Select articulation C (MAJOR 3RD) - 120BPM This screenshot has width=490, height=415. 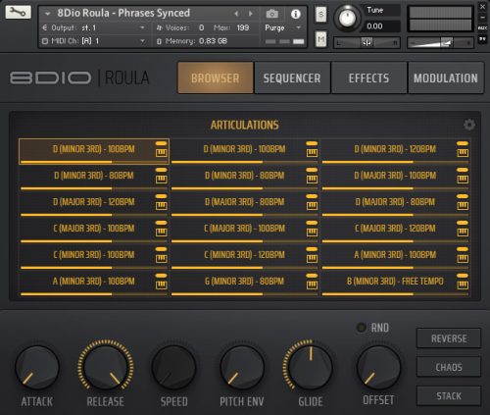[395, 229]
